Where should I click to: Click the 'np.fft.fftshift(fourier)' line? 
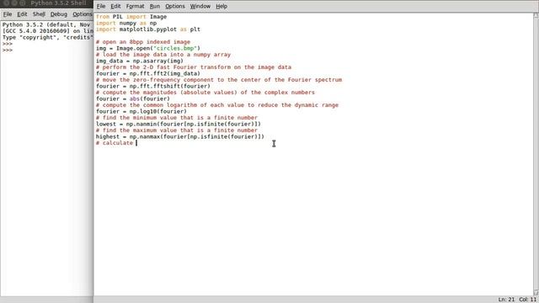point(153,86)
